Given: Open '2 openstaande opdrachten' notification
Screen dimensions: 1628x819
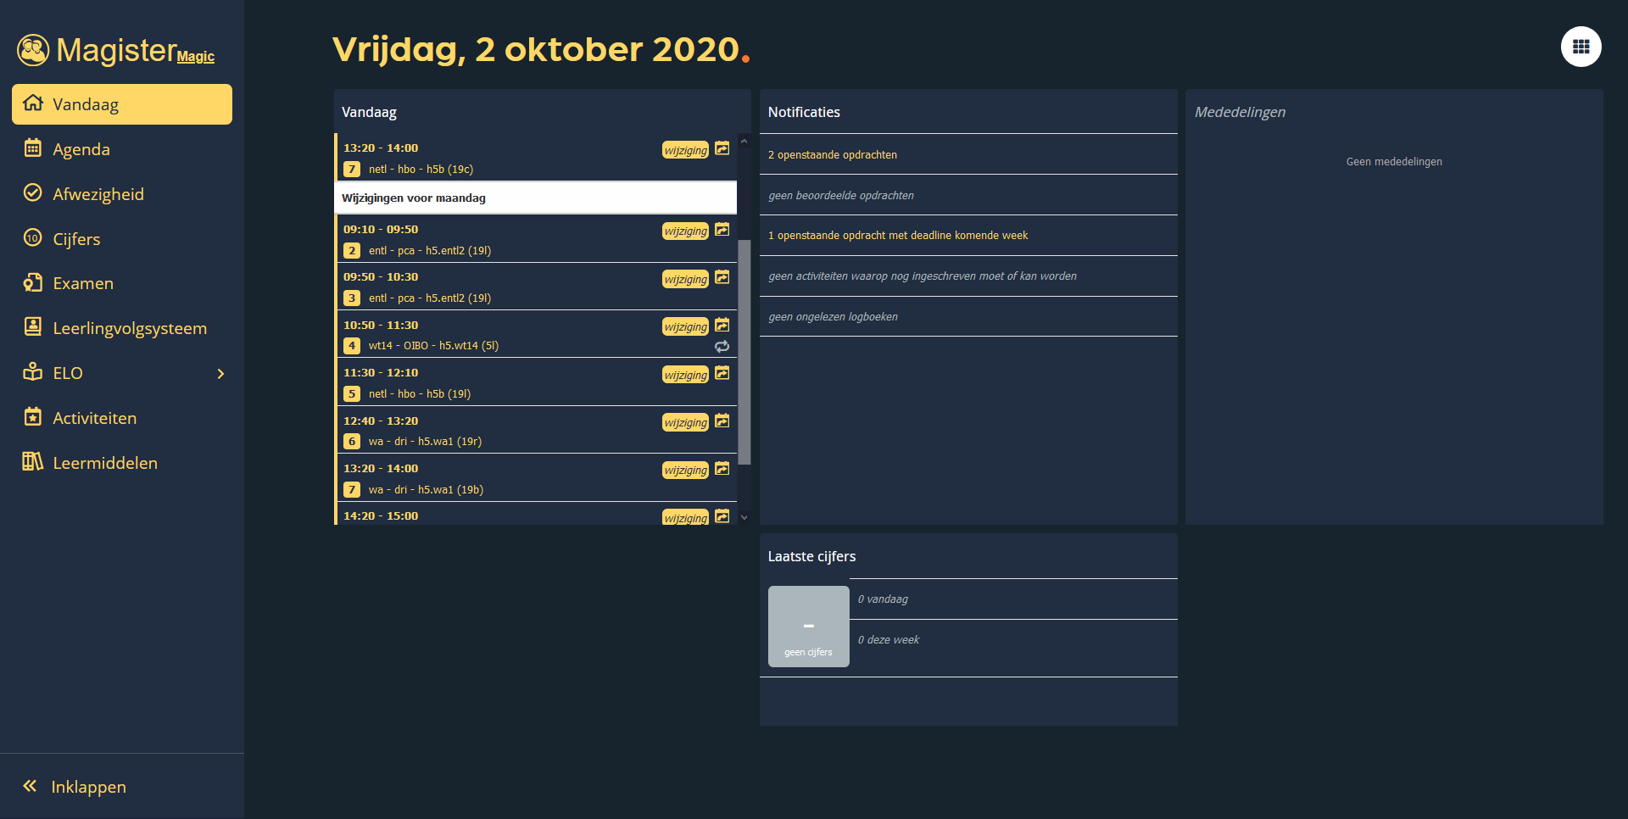Looking at the screenshot, I should point(832,154).
